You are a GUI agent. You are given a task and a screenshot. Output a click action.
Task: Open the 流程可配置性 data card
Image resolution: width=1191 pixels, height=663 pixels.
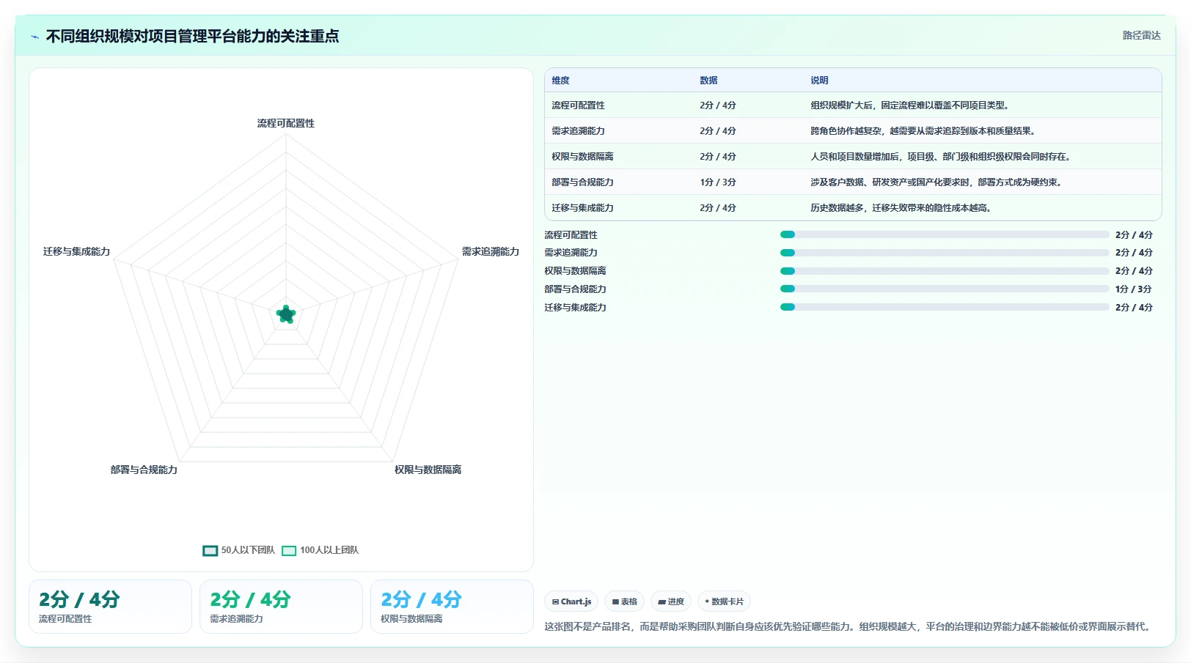click(x=110, y=607)
